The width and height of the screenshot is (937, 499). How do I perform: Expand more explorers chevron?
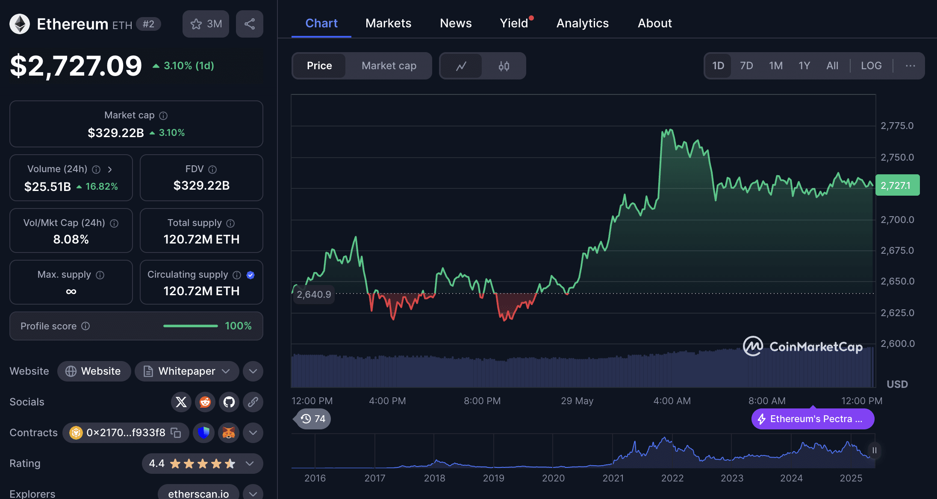253,493
